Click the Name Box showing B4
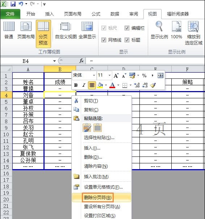205x219 pixels. pos(26,61)
